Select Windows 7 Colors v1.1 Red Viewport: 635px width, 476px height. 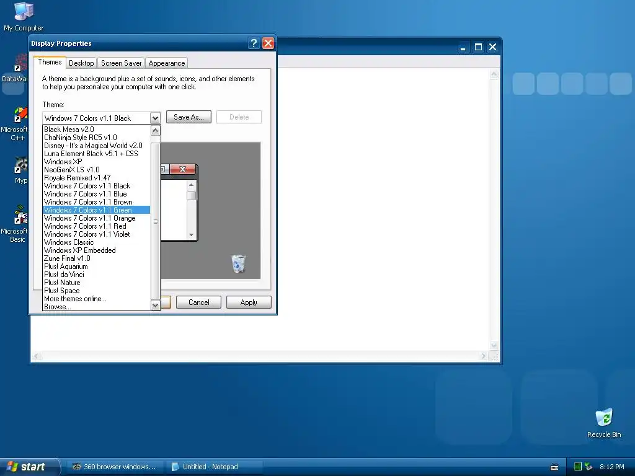point(96,226)
